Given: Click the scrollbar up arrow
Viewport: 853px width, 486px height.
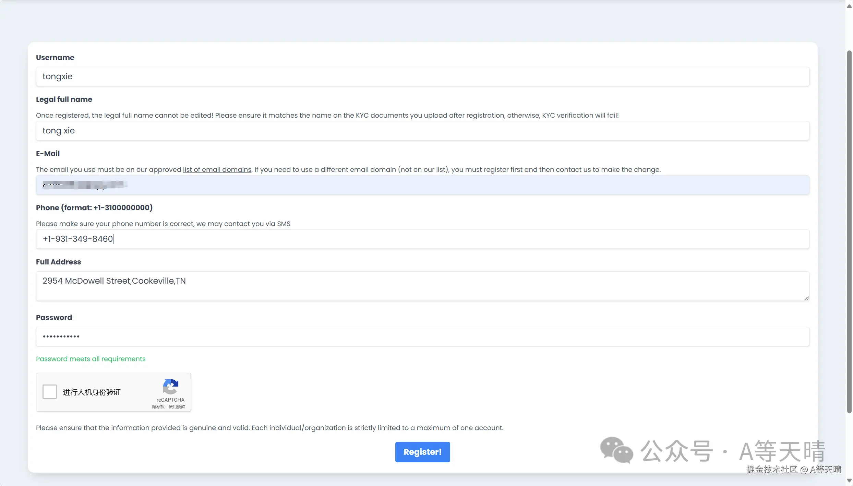Looking at the screenshot, I should pyautogui.click(x=849, y=6).
